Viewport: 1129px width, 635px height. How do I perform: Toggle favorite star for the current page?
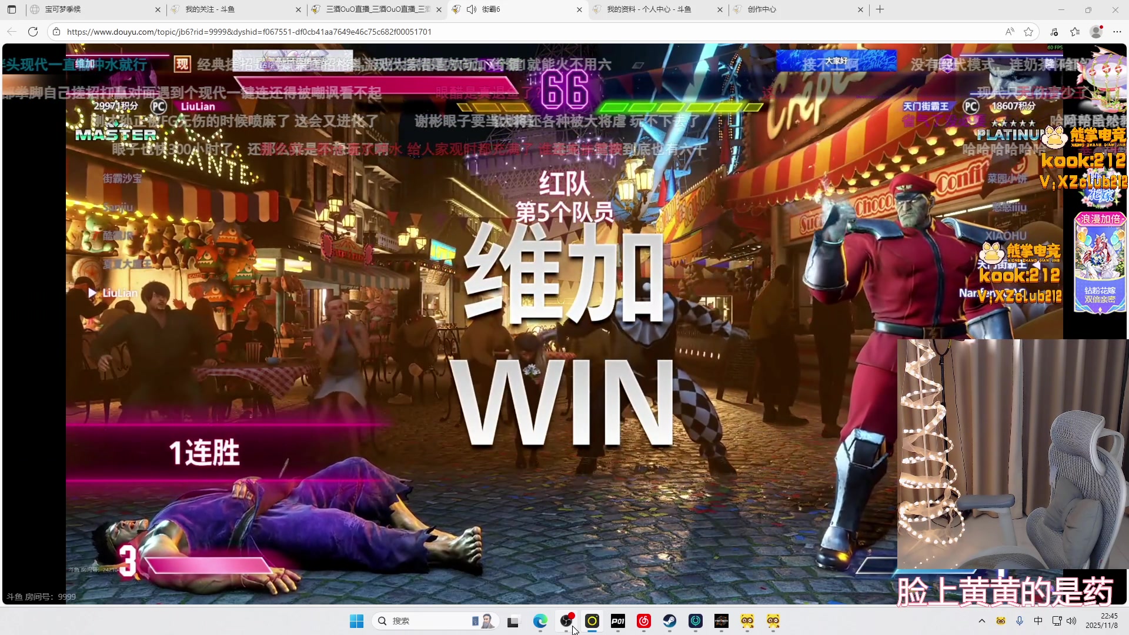(1028, 32)
